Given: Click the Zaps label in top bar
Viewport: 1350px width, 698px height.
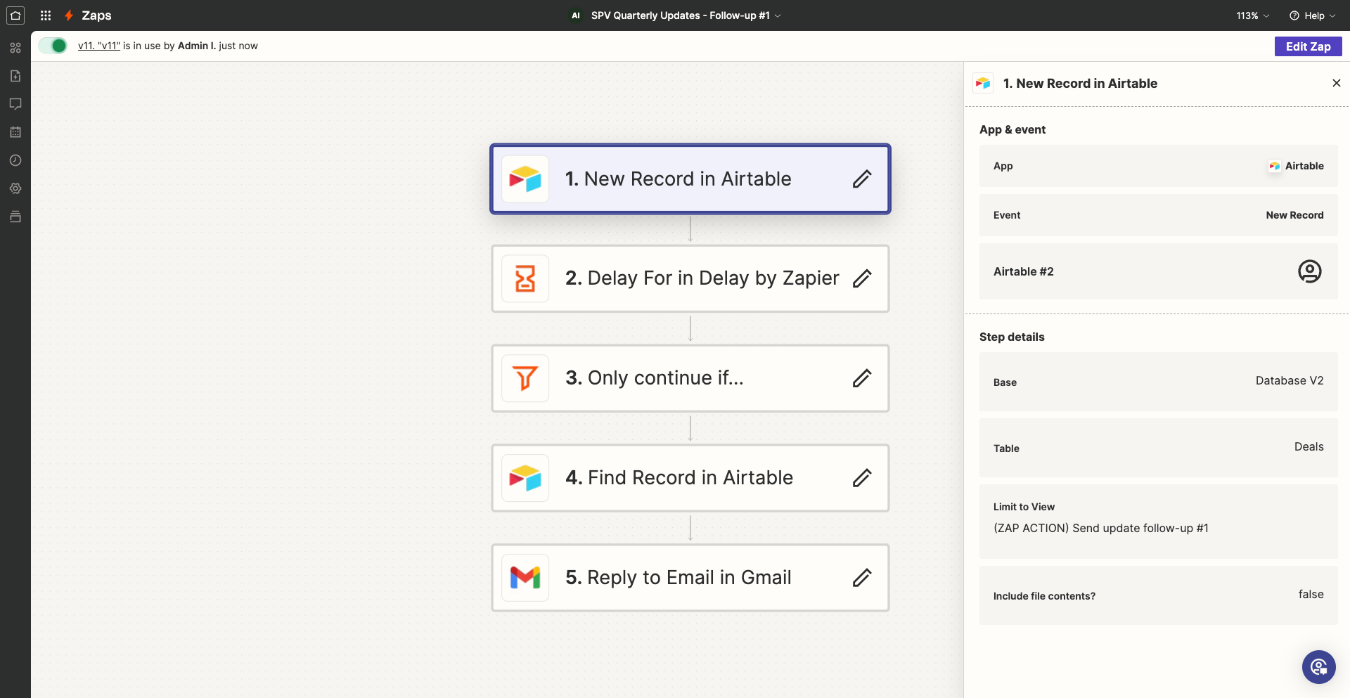Looking at the screenshot, I should pos(96,15).
